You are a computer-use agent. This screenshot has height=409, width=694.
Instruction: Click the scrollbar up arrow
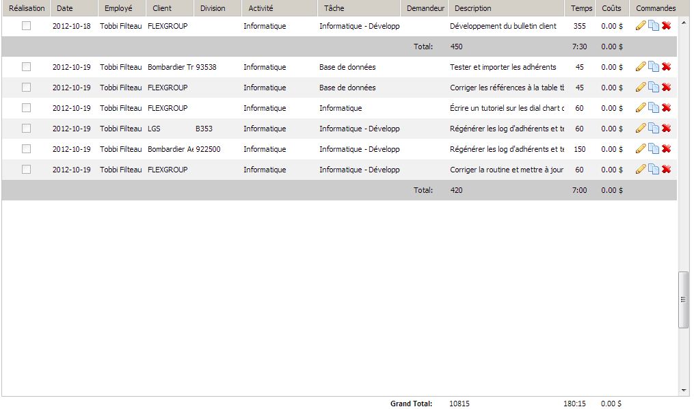[x=684, y=21]
